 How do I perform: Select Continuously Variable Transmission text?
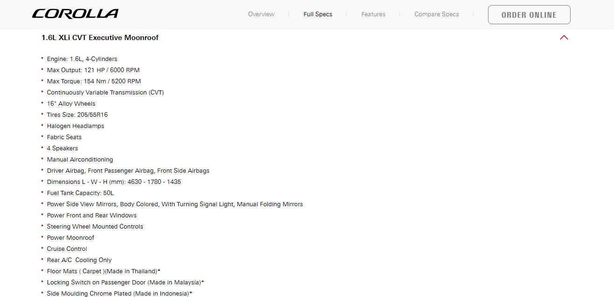[105, 93]
